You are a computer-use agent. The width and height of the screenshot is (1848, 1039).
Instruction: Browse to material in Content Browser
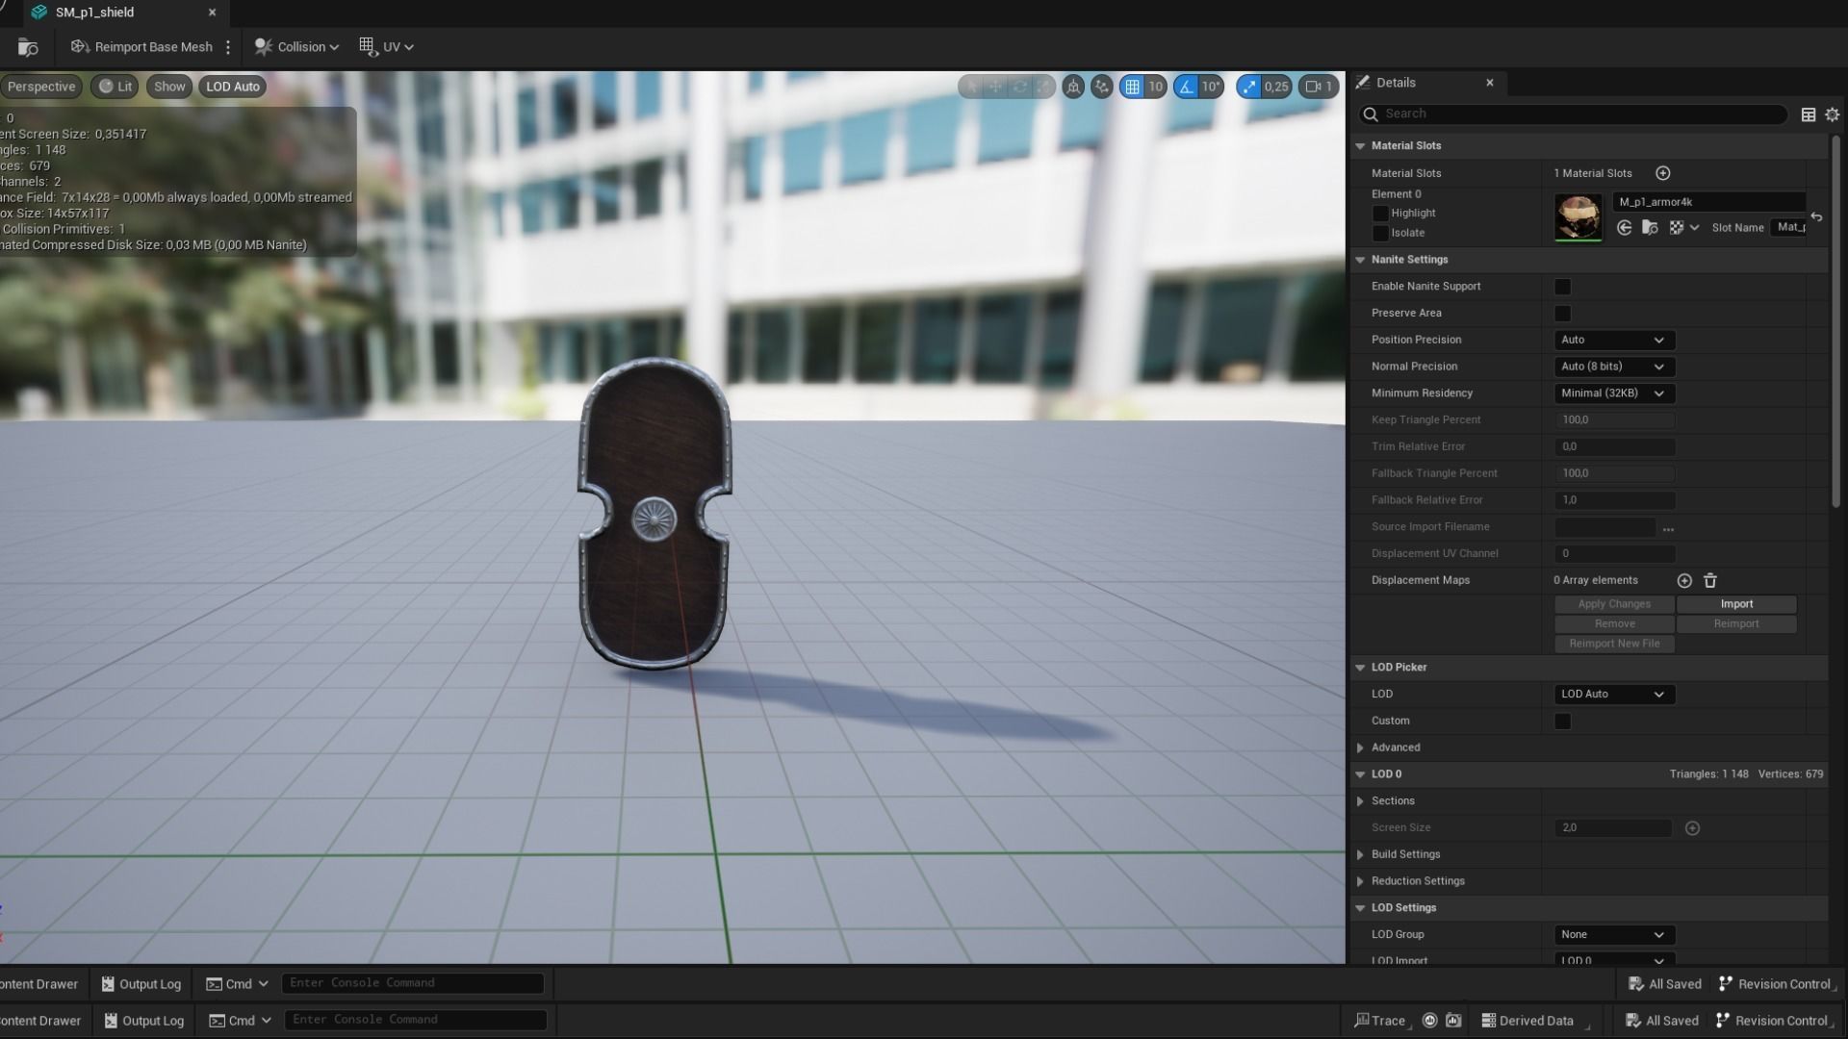(x=1650, y=228)
